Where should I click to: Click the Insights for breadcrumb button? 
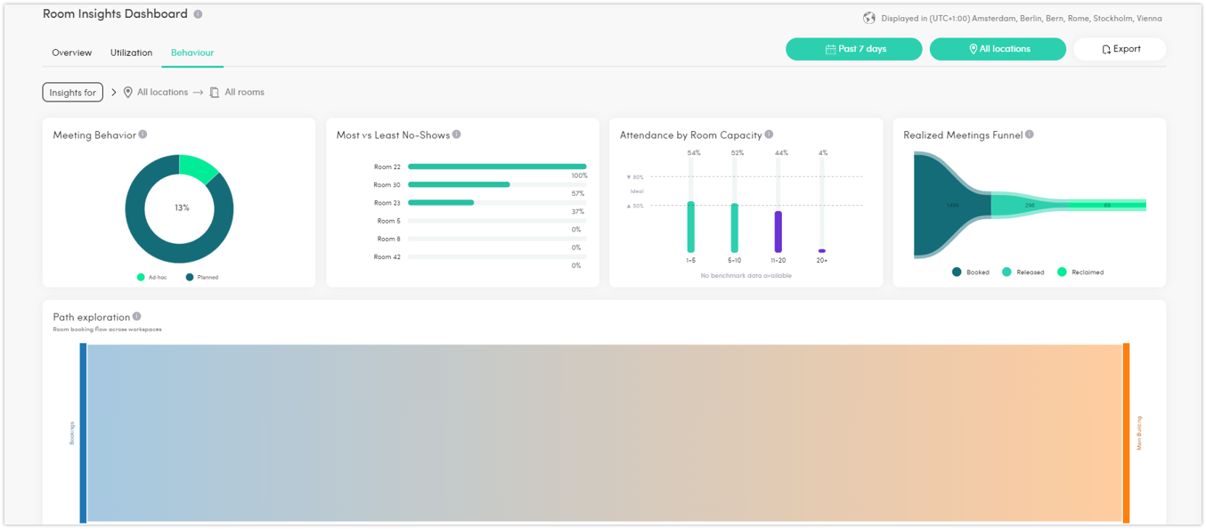pos(72,92)
